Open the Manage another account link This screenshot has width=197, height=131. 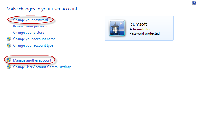click(x=32, y=60)
